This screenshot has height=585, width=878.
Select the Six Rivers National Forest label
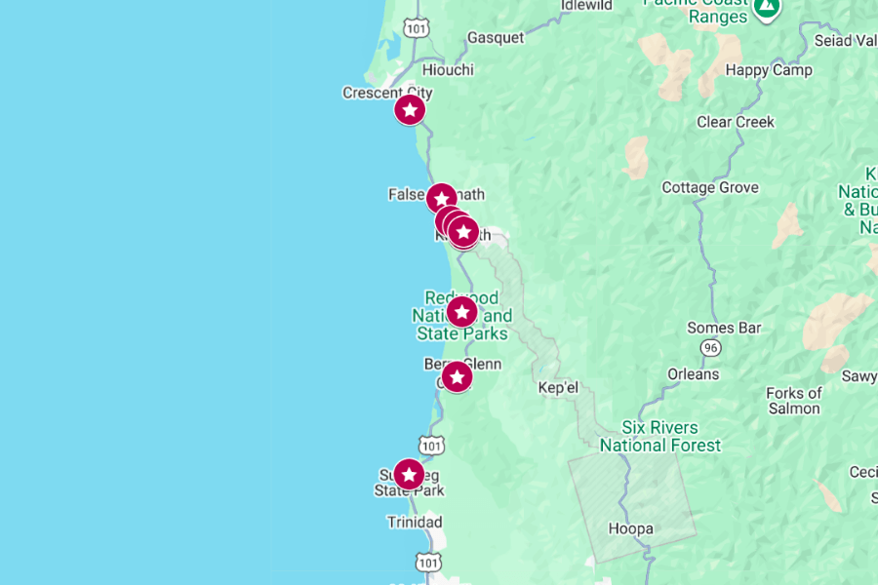coord(660,437)
